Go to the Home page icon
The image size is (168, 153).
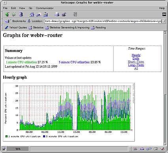pos(32,14)
